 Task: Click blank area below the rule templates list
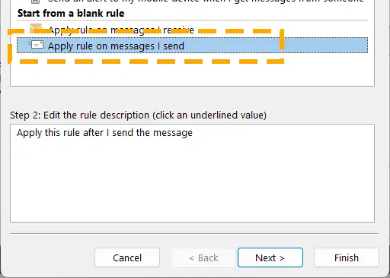pos(192,74)
